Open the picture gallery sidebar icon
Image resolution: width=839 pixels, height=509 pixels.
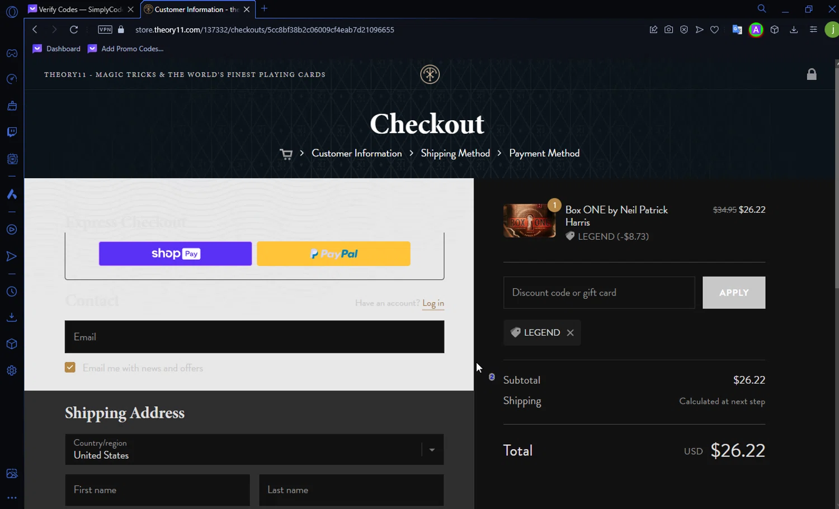pyautogui.click(x=12, y=474)
